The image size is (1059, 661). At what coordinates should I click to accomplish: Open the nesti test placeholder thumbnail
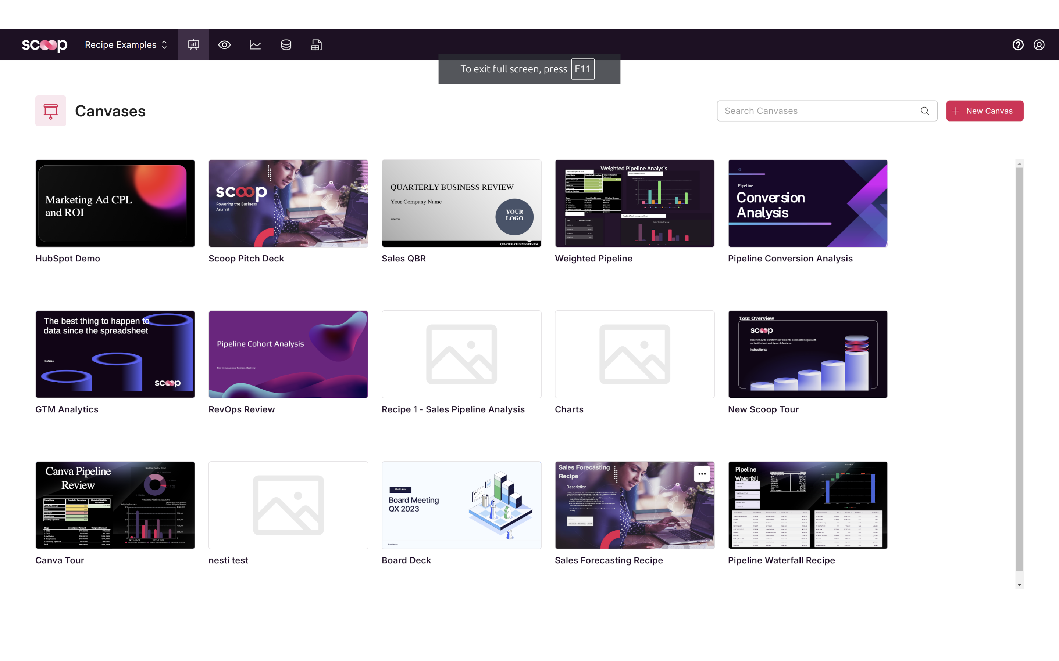(288, 505)
